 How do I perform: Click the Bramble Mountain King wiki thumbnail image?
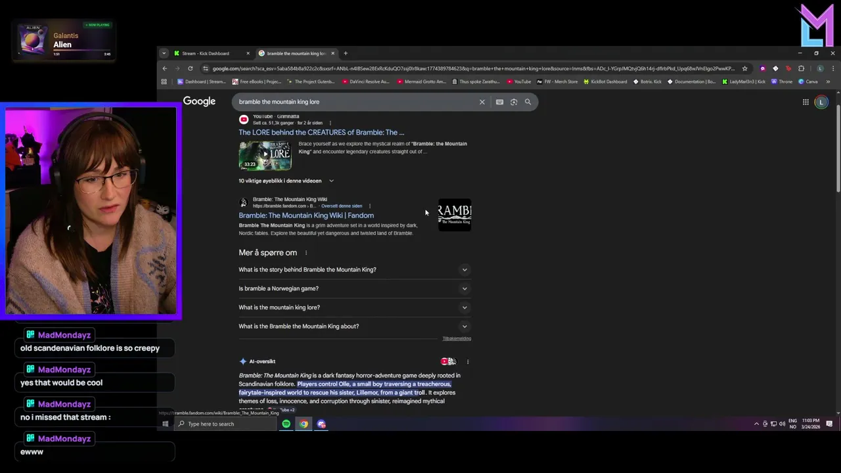(455, 215)
